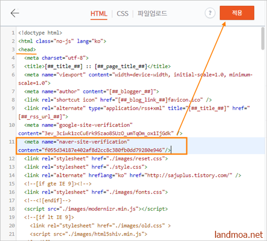This screenshot has height=241, width=267.
Task: Click the google verification content value
Action: pos(107,134)
